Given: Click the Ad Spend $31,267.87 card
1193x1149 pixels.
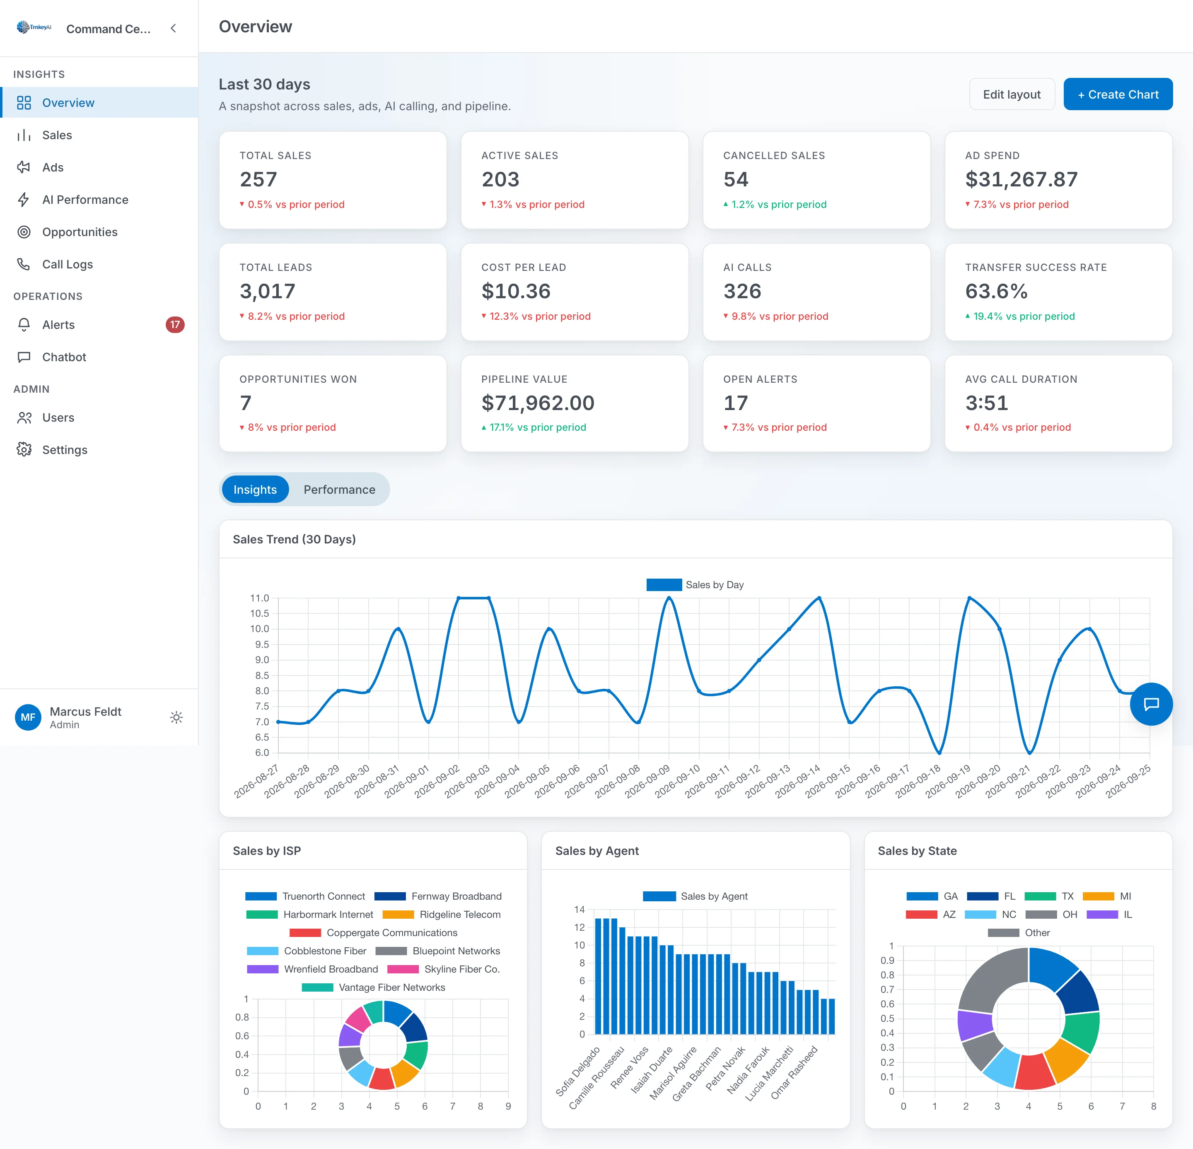Looking at the screenshot, I should point(1058,180).
